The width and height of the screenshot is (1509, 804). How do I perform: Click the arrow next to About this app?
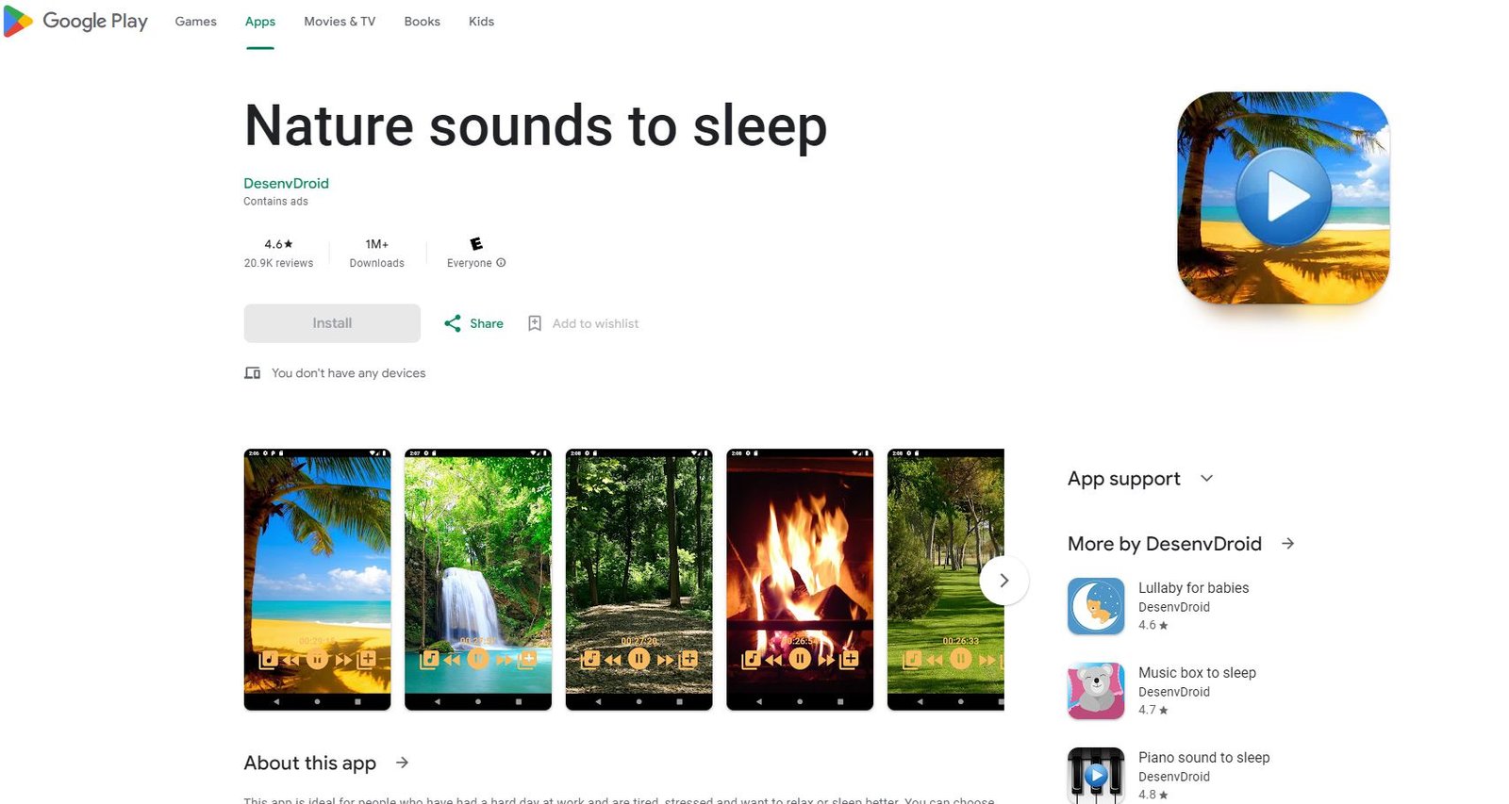[x=403, y=763]
